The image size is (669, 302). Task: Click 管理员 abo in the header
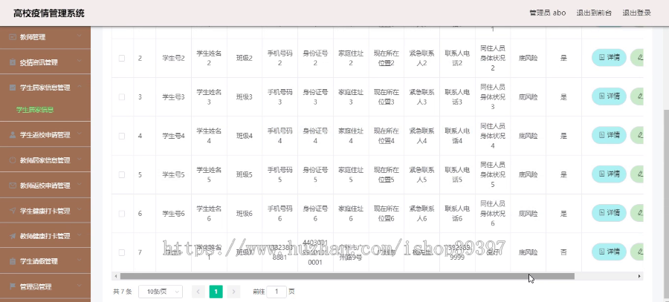pos(547,13)
